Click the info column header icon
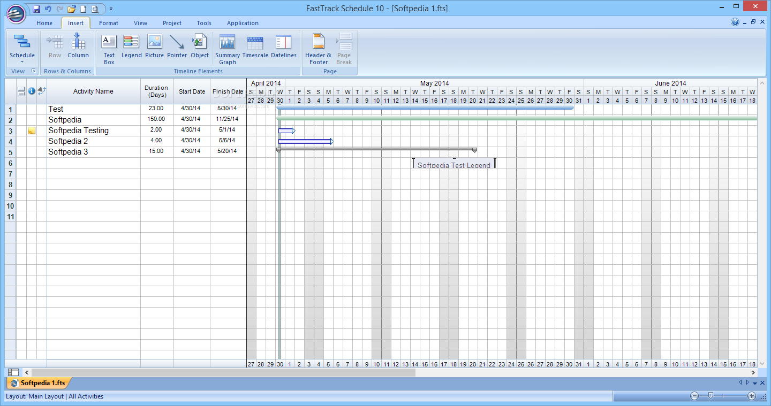Screen dimensions: 771x406 coord(32,91)
